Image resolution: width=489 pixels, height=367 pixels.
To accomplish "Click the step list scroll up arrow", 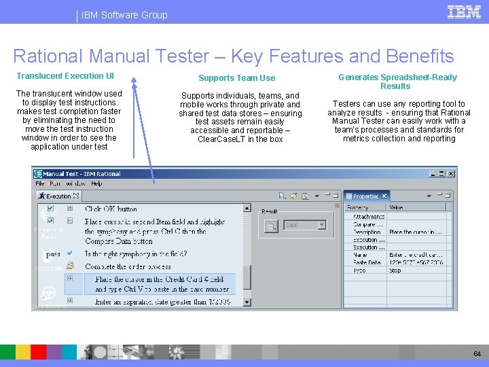I will 247,208.
